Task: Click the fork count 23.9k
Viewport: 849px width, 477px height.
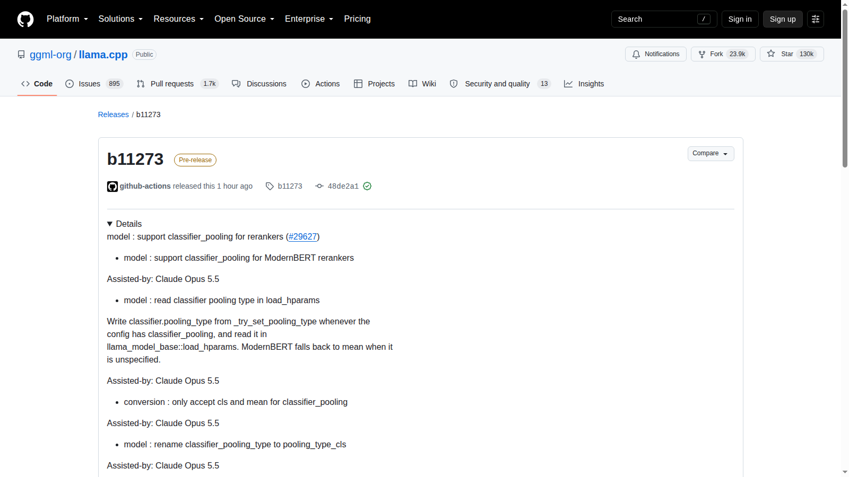Action: [737, 54]
